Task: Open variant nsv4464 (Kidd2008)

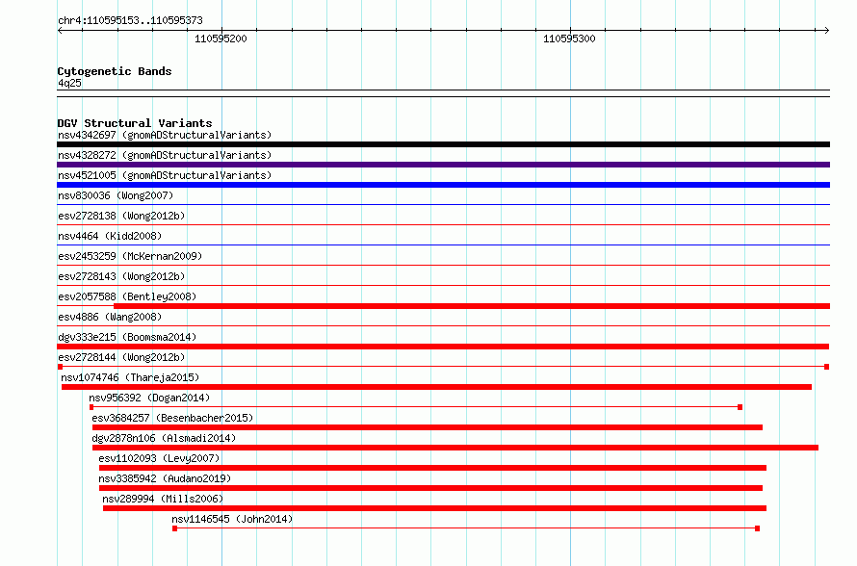Action: pyautogui.click(x=110, y=236)
